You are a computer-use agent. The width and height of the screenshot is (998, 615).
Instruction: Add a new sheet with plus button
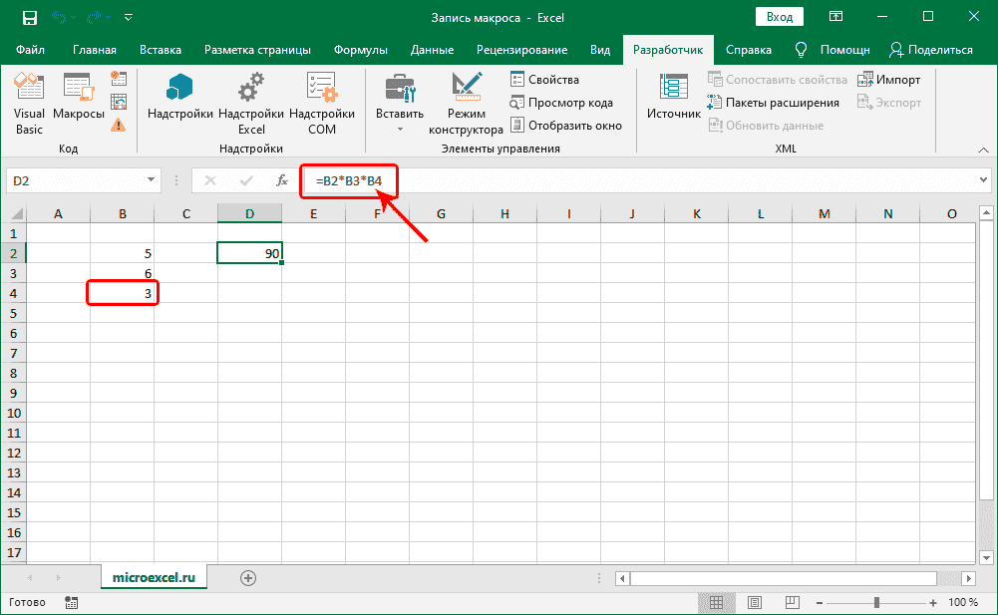(x=248, y=577)
